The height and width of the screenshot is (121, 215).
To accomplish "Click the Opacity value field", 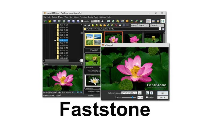I will point(139,97).
